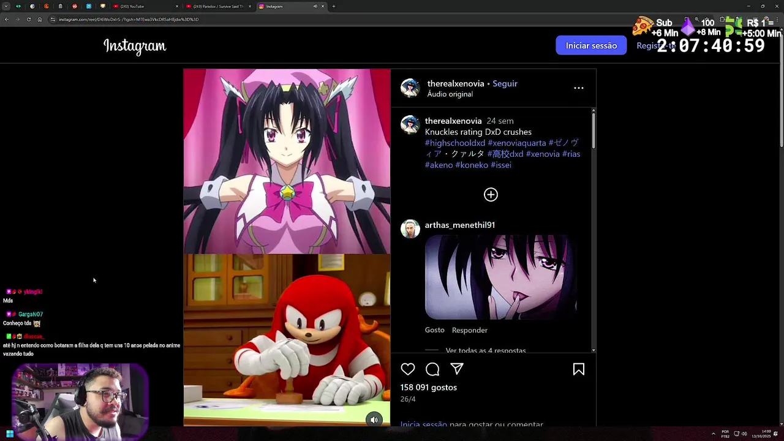This screenshot has width=784, height=441.
Task: Open arthas_menethil91 username link
Action: (x=460, y=225)
